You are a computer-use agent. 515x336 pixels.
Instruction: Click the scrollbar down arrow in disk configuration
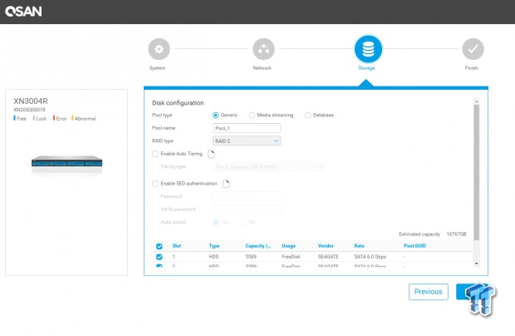point(476,263)
